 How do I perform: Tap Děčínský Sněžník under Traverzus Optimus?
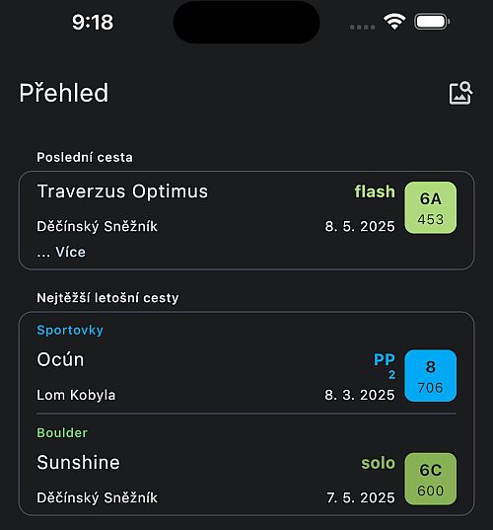point(98,226)
